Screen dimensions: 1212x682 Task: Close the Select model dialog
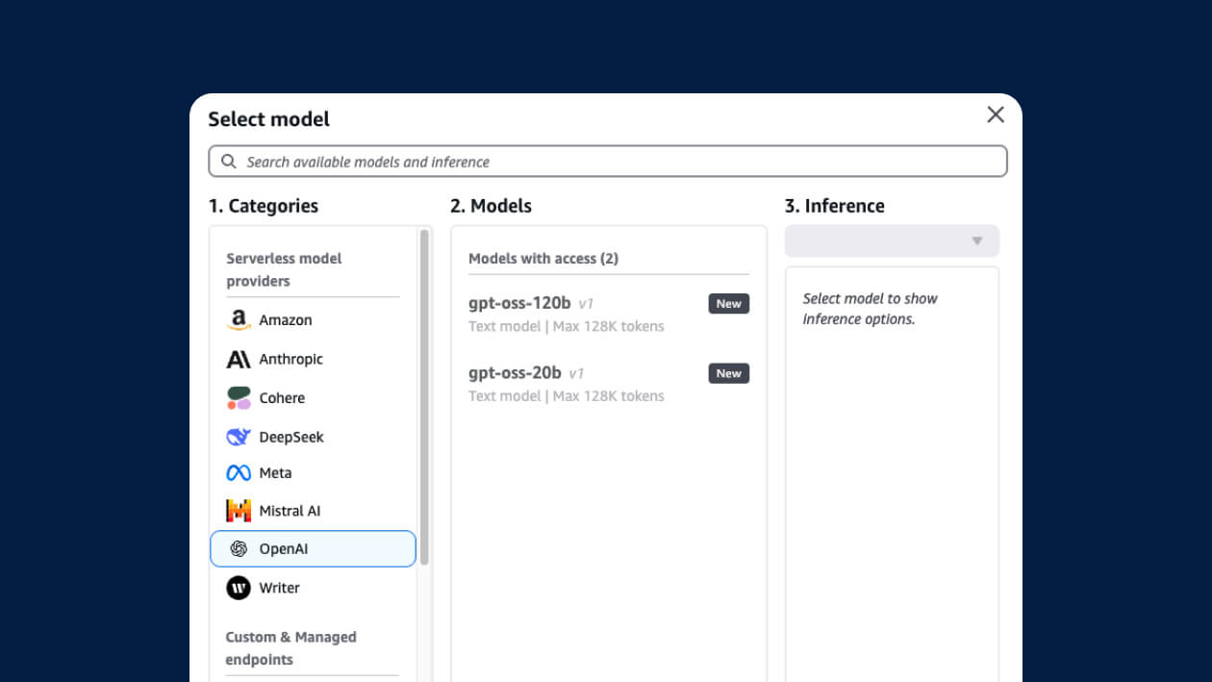click(996, 115)
